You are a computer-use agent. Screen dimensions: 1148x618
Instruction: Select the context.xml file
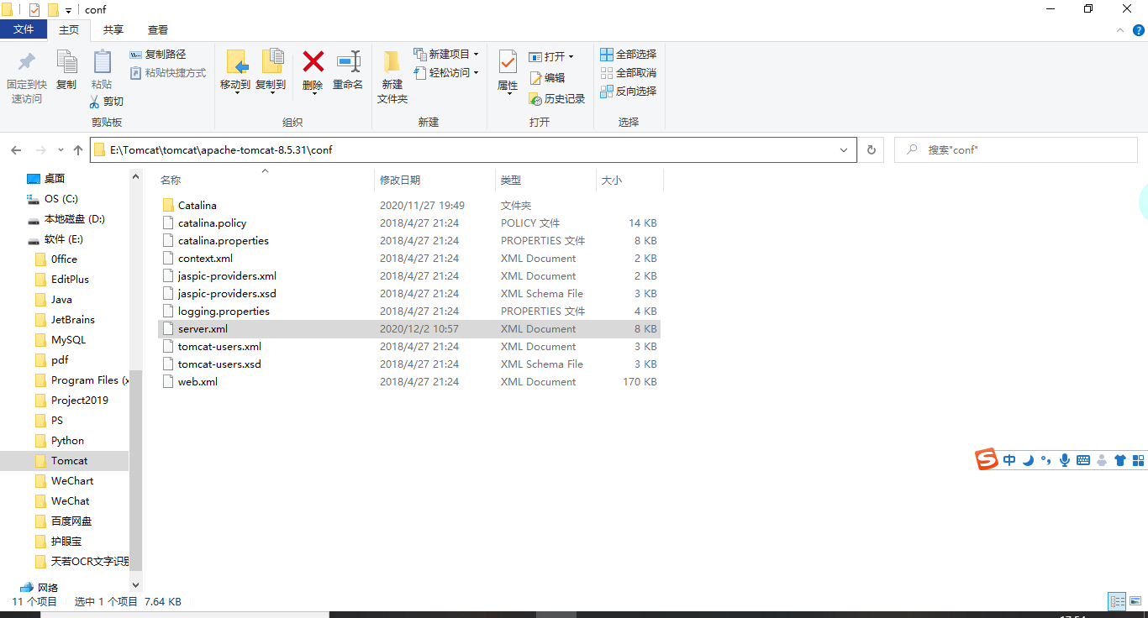(409, 259)
